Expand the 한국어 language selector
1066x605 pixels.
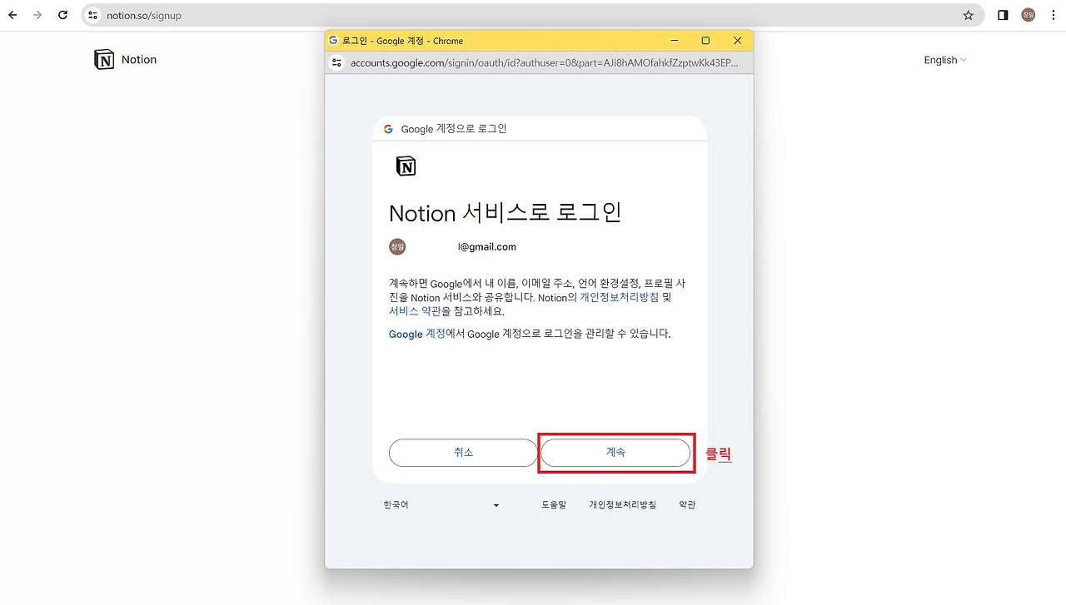pyautogui.click(x=441, y=505)
